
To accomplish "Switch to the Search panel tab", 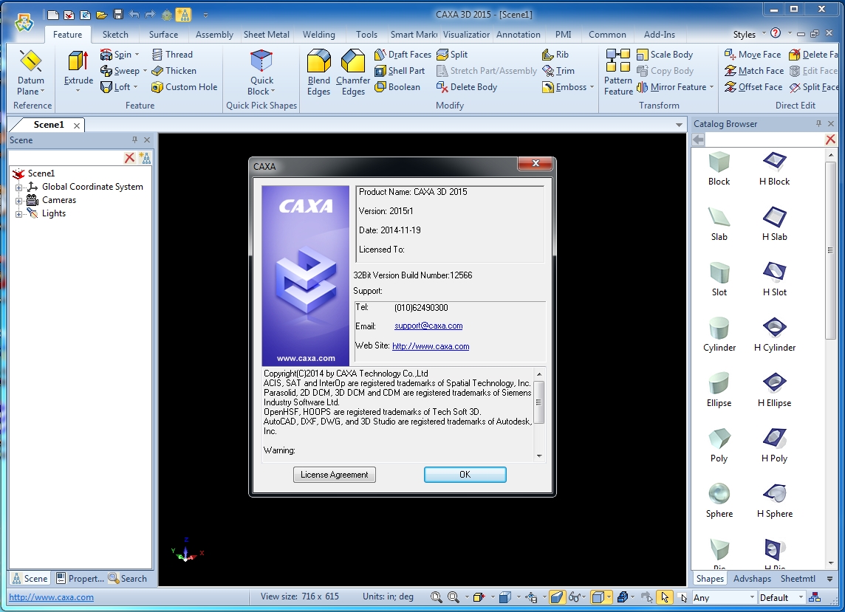I will (128, 579).
